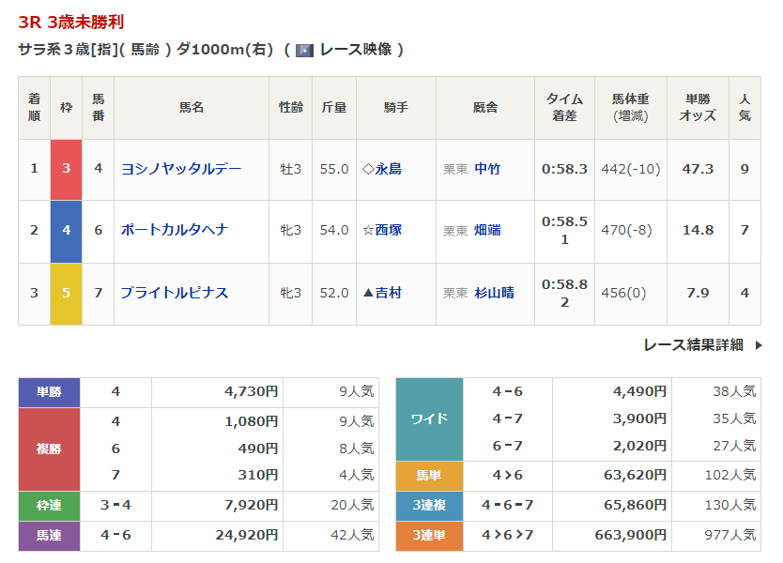Click the race video film icon
783x563 pixels.
(x=304, y=50)
